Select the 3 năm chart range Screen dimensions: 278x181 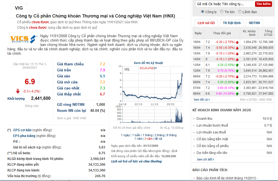(x=148, y=139)
